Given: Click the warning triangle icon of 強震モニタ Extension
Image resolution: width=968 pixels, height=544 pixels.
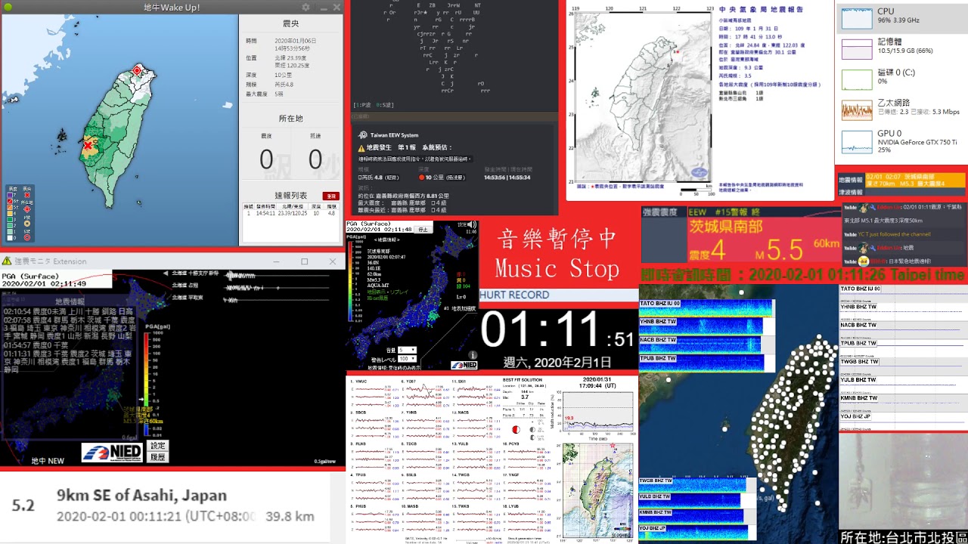Looking at the screenshot, I should tap(6, 261).
